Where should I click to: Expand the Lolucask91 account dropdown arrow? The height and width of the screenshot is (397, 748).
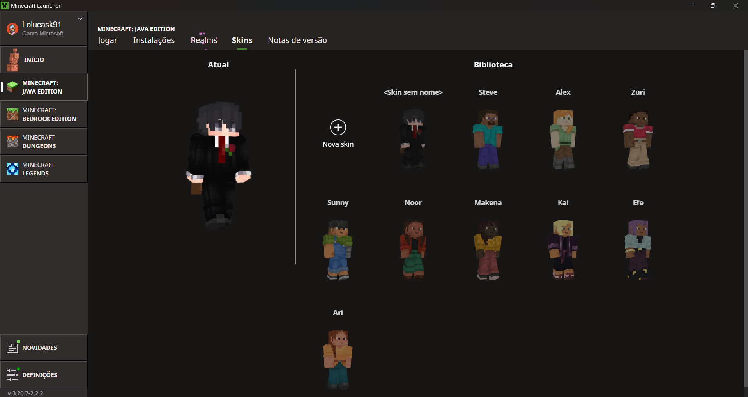(80, 19)
